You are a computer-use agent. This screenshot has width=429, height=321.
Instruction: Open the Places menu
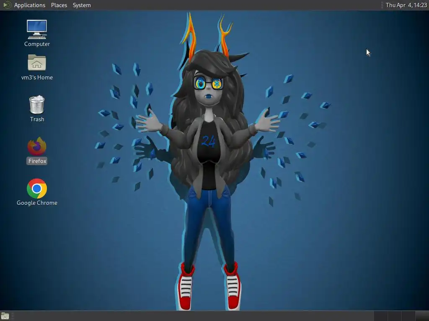tap(59, 5)
